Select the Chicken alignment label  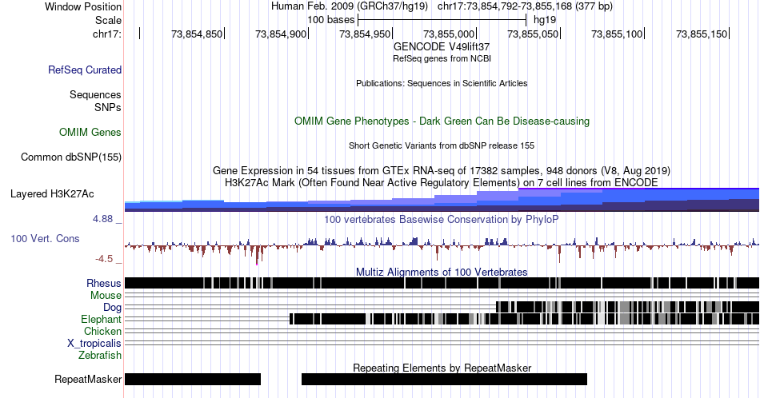click(102, 331)
